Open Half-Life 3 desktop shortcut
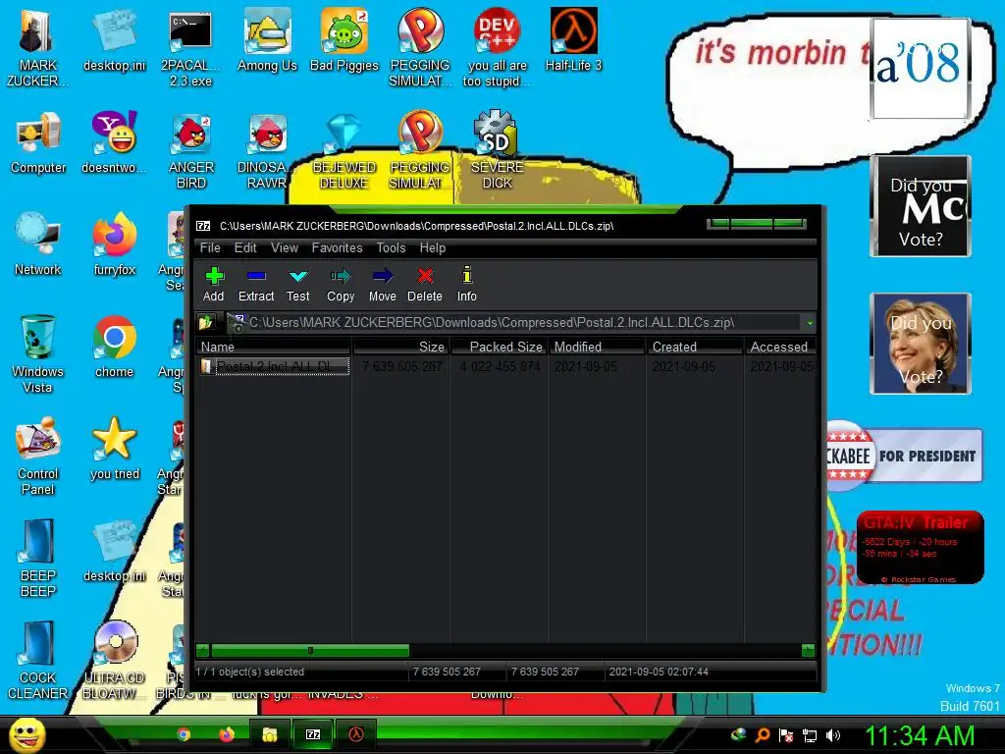The height and width of the screenshot is (754, 1005). (573, 40)
